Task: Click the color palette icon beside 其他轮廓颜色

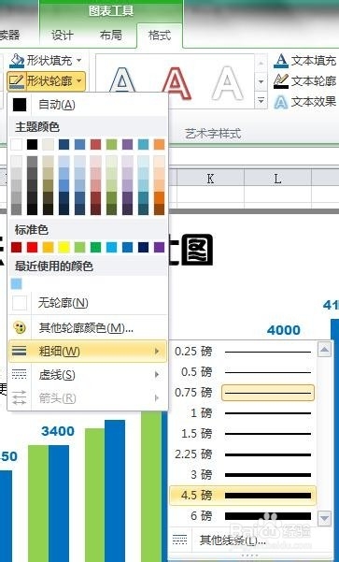Action: (x=20, y=327)
